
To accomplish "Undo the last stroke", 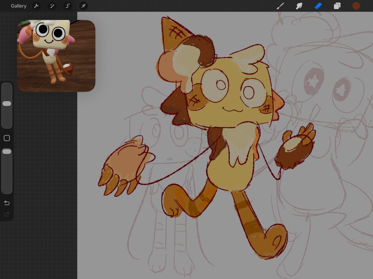I will tap(7, 203).
